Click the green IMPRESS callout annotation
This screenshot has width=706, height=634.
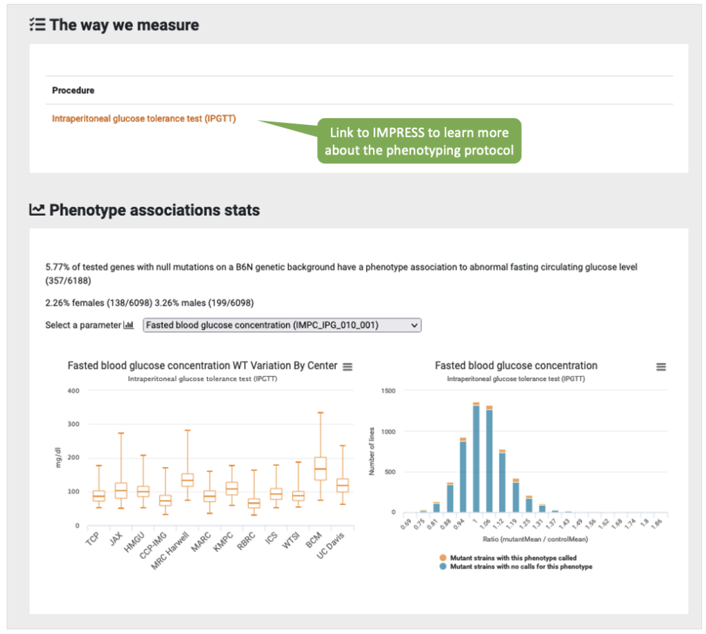419,141
